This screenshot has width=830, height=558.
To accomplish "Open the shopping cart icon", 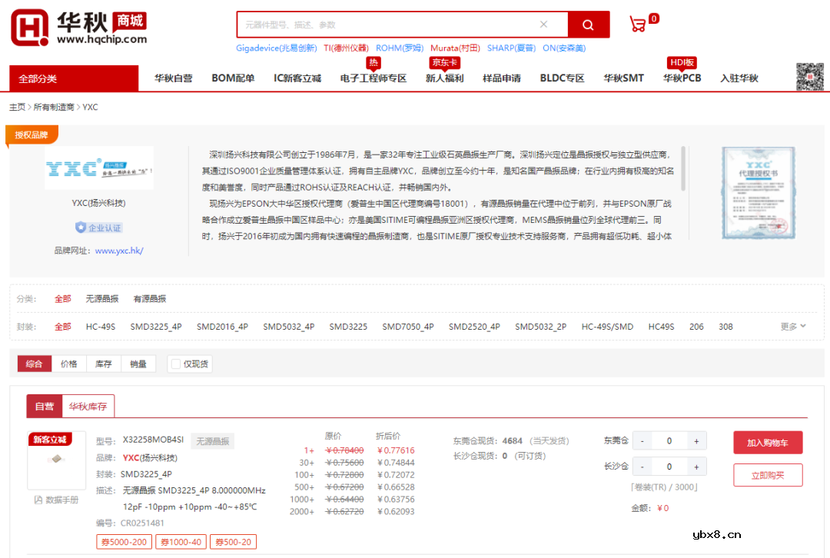I will (x=636, y=24).
